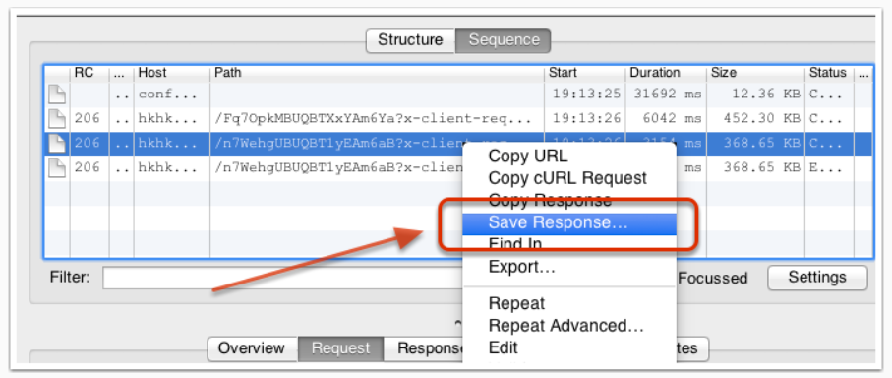Click the file icon of the highlighted 206 row
The height and width of the screenshot is (378, 892).
(57, 143)
